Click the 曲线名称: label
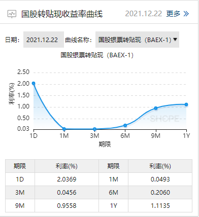This screenshot has height=217, width=199. pyautogui.click(x=79, y=40)
